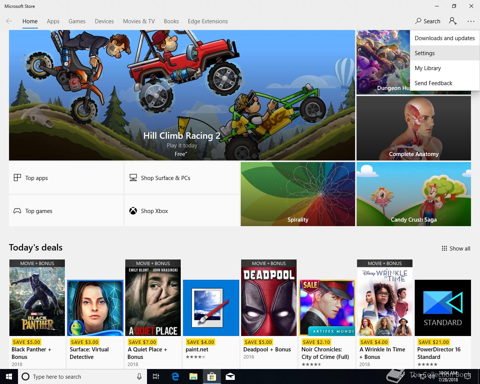This screenshot has height=384, width=480.
Task: Click Noir Chronicles: City of Crime title
Action: point(325,353)
